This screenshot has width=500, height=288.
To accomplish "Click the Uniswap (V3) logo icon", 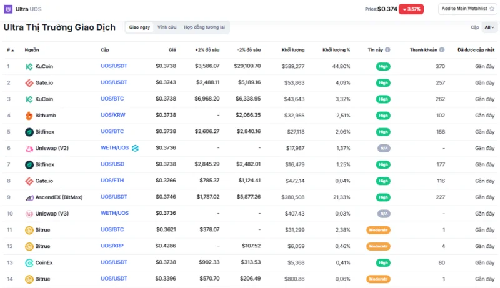I will click(x=29, y=214).
